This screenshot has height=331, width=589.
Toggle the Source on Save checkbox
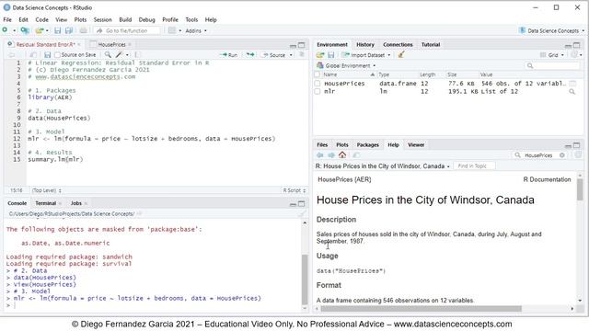(57, 55)
